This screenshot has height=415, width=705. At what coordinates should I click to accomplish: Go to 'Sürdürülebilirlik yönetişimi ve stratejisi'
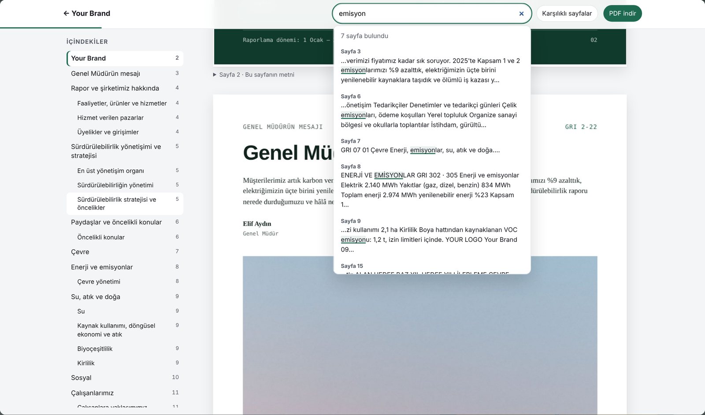pyautogui.click(x=125, y=151)
